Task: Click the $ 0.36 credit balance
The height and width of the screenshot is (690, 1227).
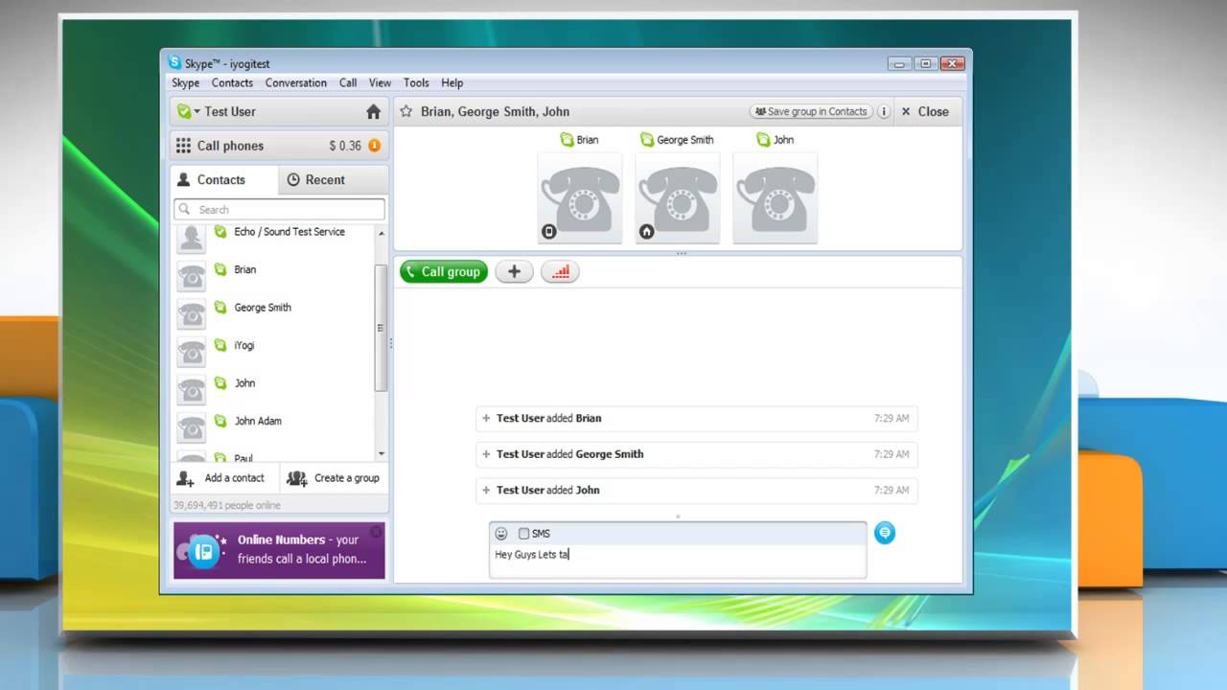Action: point(345,146)
